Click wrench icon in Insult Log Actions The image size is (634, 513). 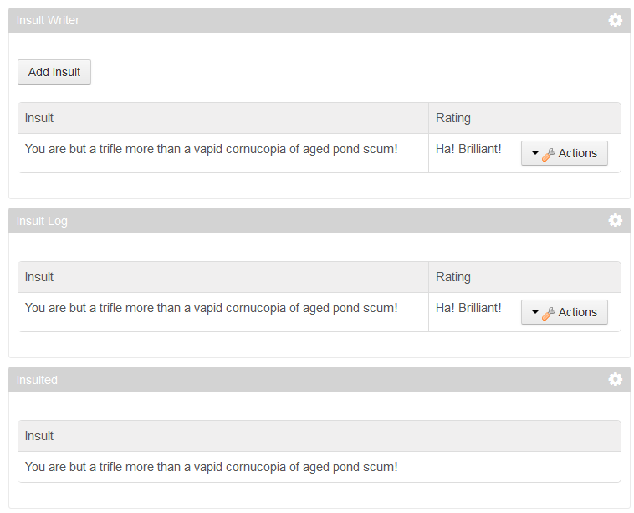[549, 313]
